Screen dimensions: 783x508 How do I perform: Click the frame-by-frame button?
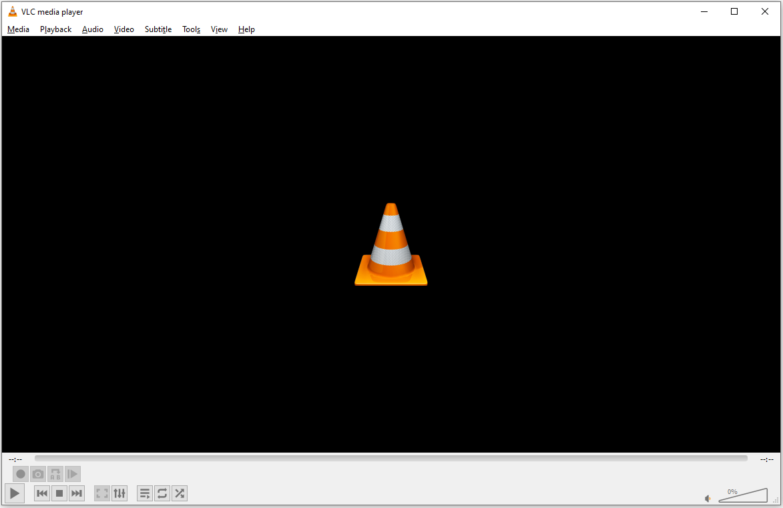pyautogui.click(x=72, y=474)
